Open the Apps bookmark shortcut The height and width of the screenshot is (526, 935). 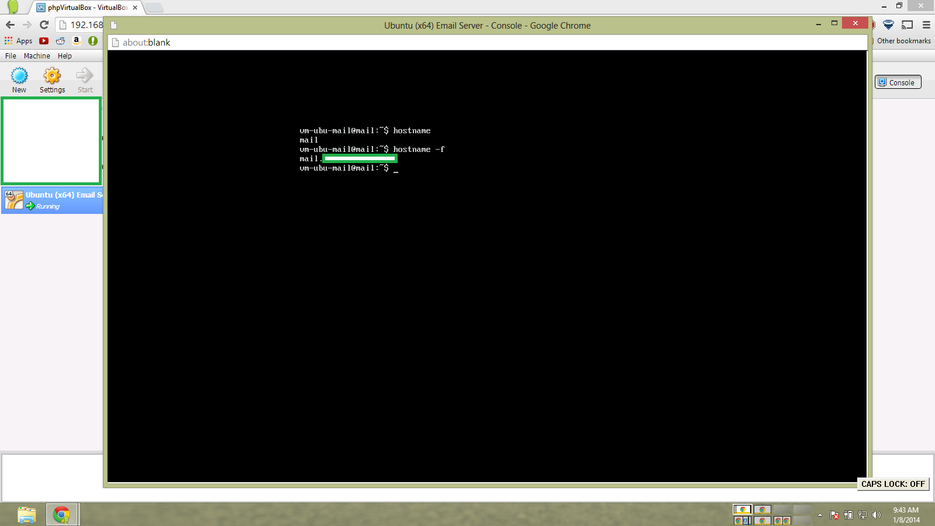click(x=18, y=41)
